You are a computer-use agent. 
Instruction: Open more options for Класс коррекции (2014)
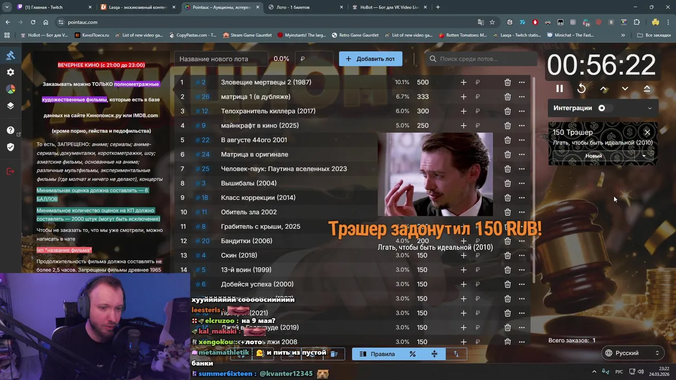(x=522, y=198)
